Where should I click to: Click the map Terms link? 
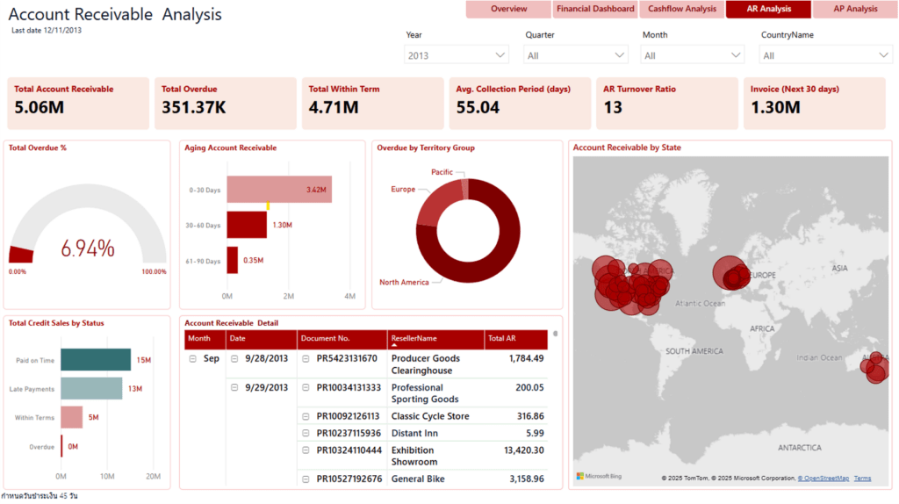[x=862, y=479]
